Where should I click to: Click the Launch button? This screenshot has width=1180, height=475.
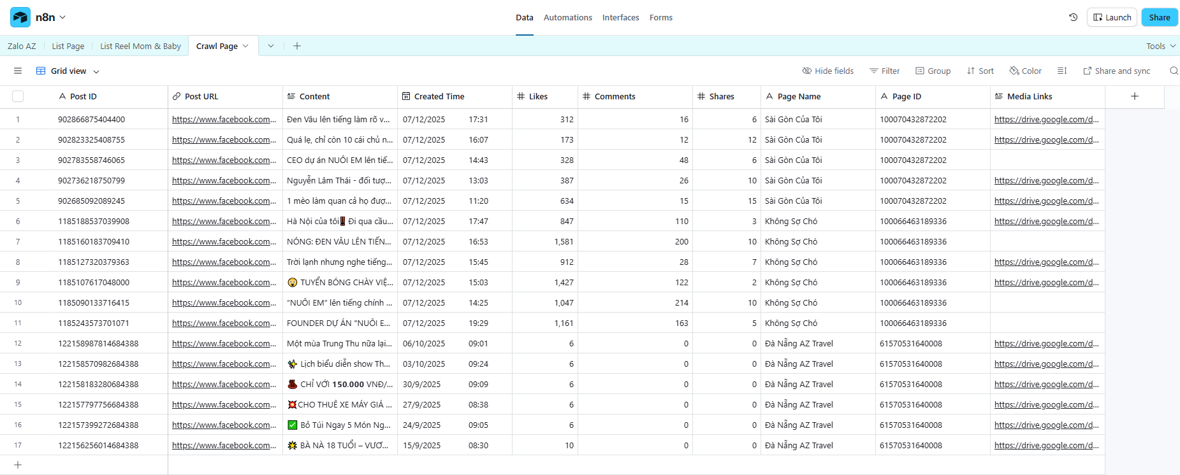[1112, 17]
